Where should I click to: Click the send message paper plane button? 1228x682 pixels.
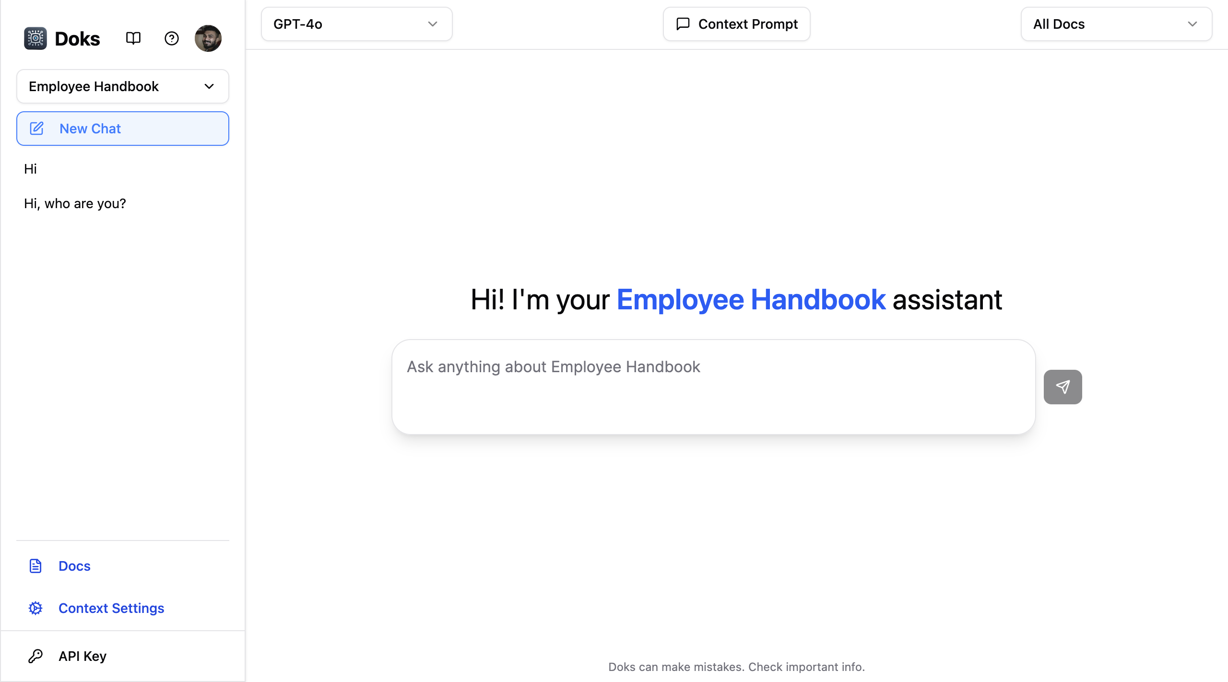1063,387
